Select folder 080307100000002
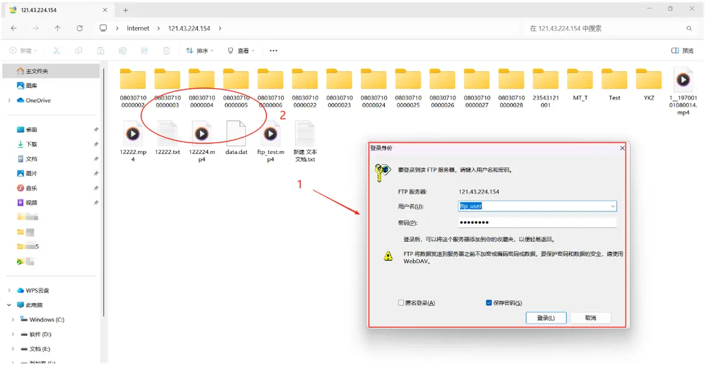 tap(133, 88)
